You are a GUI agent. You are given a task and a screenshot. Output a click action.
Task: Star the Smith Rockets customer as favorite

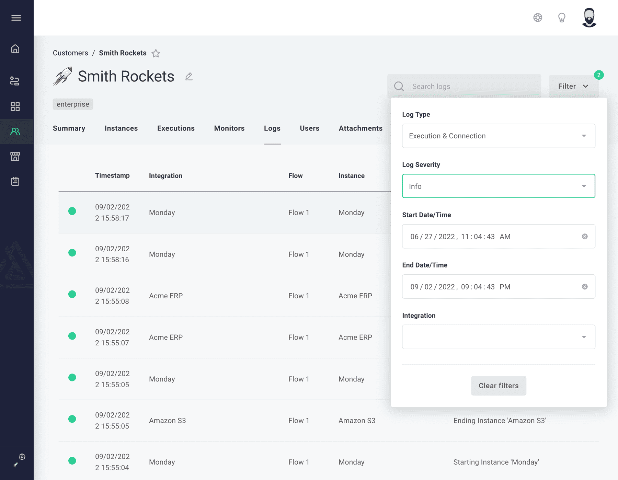click(156, 54)
